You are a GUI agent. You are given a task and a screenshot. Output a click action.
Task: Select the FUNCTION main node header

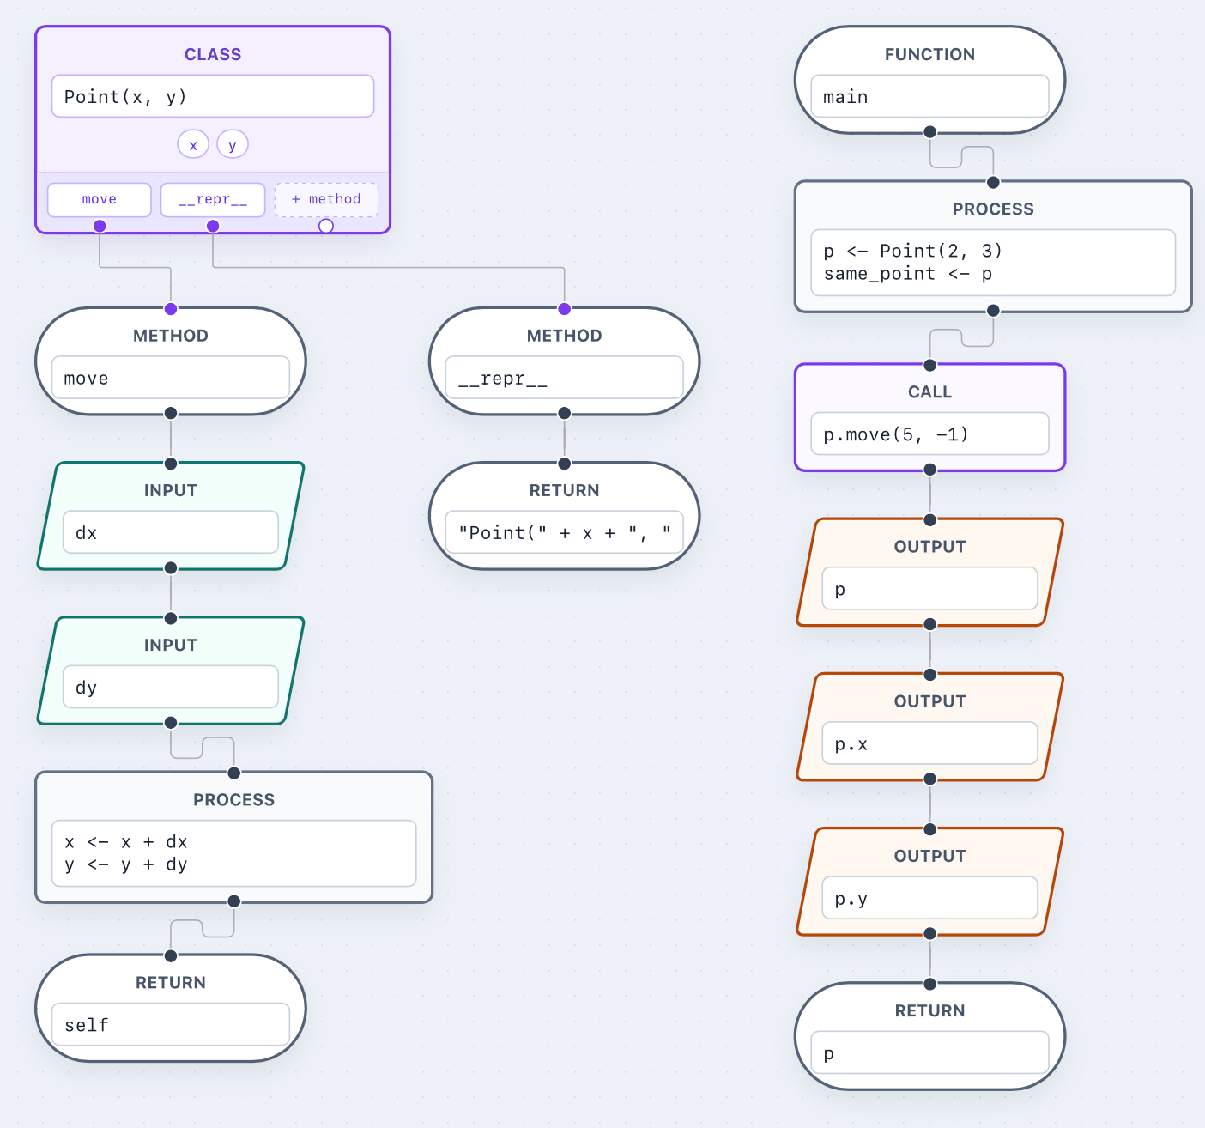930,54
